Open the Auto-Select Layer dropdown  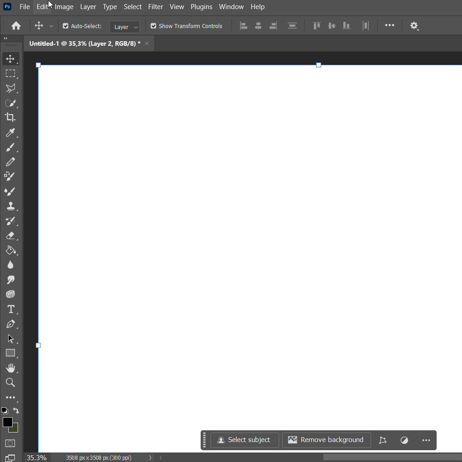click(x=125, y=27)
